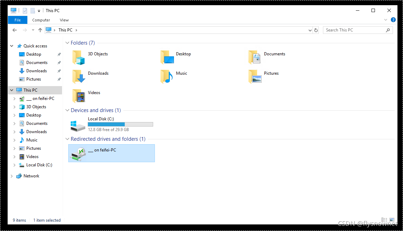Open the Computer ribbon tab
This screenshot has height=231, width=403.
pyautogui.click(x=41, y=20)
